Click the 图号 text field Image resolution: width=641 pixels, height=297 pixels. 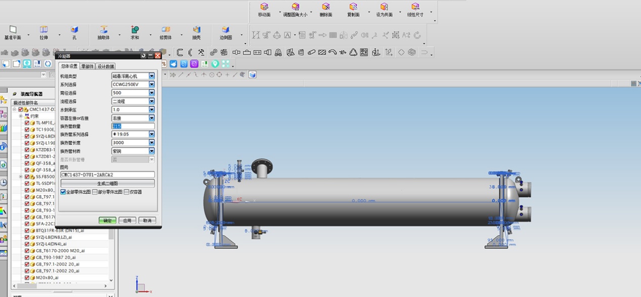[x=107, y=175]
